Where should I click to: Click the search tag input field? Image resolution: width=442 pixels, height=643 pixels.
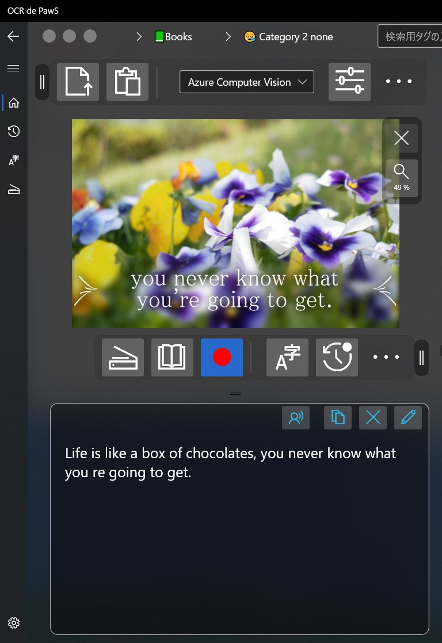411,36
